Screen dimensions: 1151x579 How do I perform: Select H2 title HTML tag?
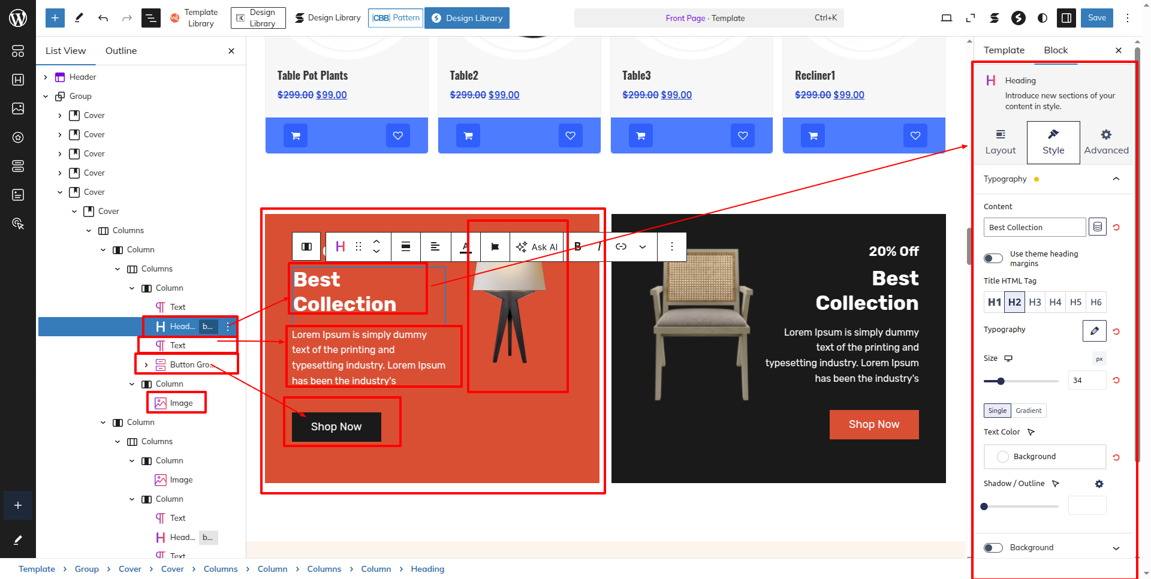pos(1014,302)
